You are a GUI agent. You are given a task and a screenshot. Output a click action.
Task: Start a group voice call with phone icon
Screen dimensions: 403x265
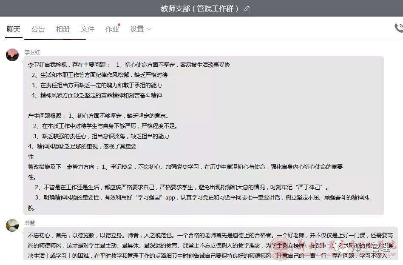[398, 28]
